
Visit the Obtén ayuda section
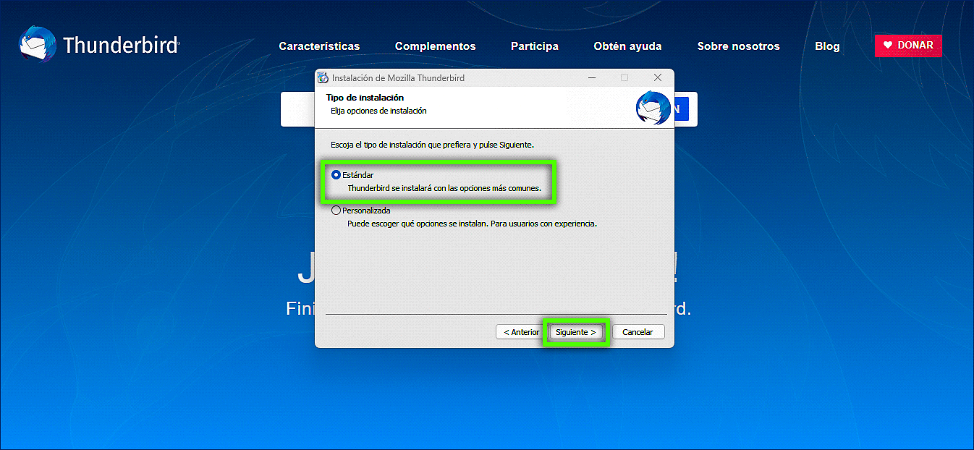pos(627,46)
